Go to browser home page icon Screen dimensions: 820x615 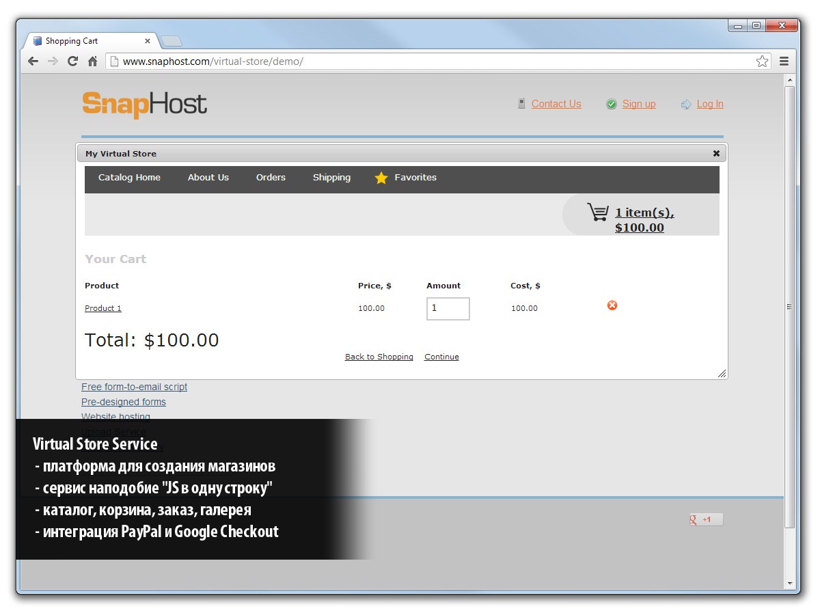92,61
